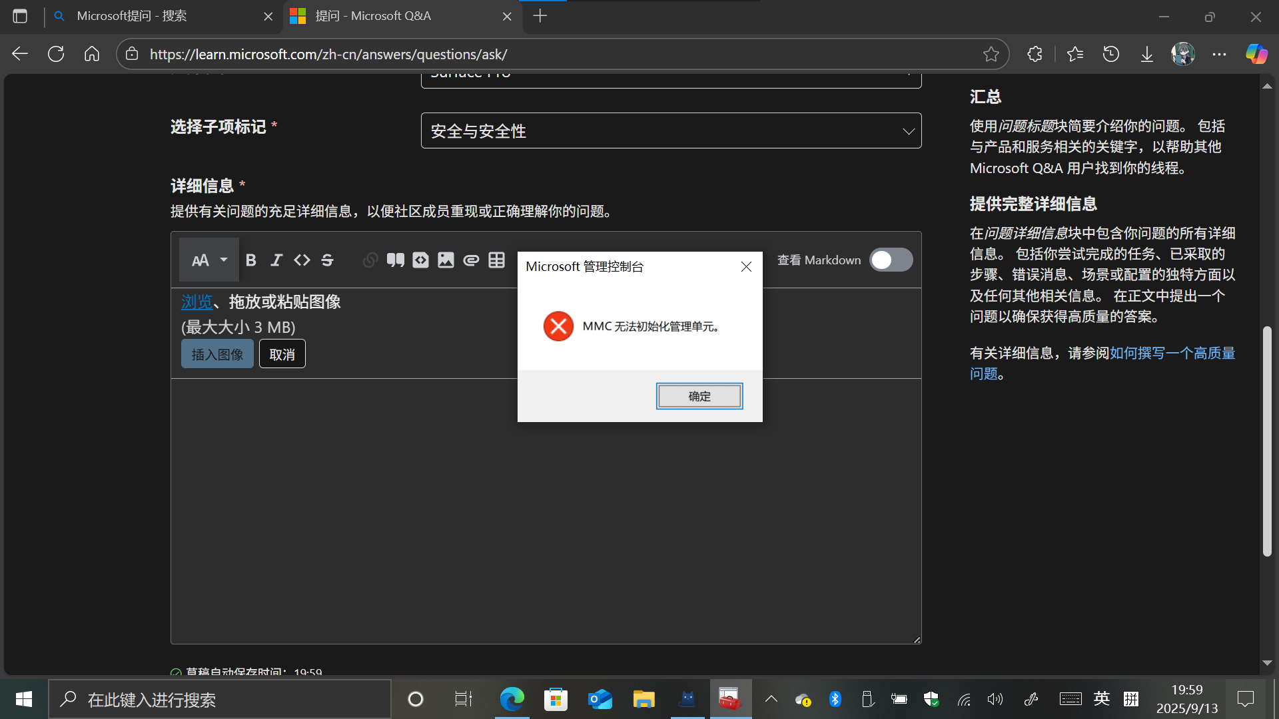Open the Copilot sidebar
Screen dimensions: 1279x719
pos(1256,54)
